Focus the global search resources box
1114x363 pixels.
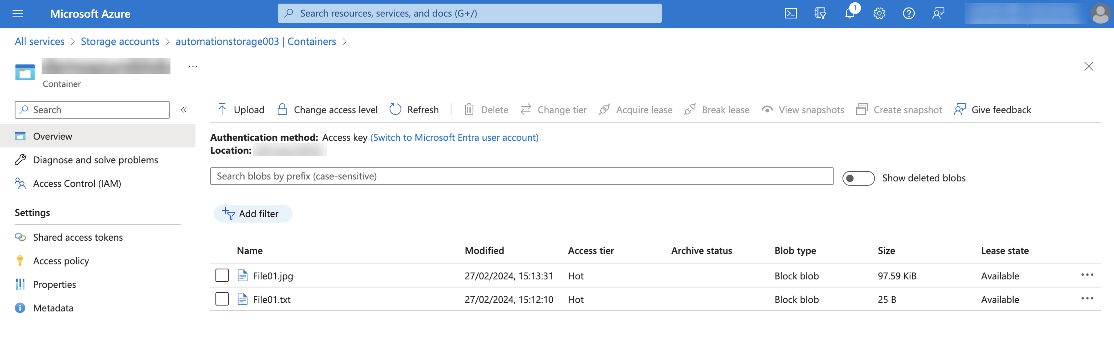[x=470, y=13]
